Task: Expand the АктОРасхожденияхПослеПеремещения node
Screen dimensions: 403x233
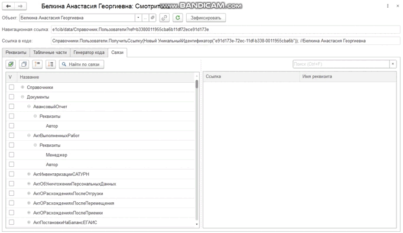Action: tap(29, 203)
